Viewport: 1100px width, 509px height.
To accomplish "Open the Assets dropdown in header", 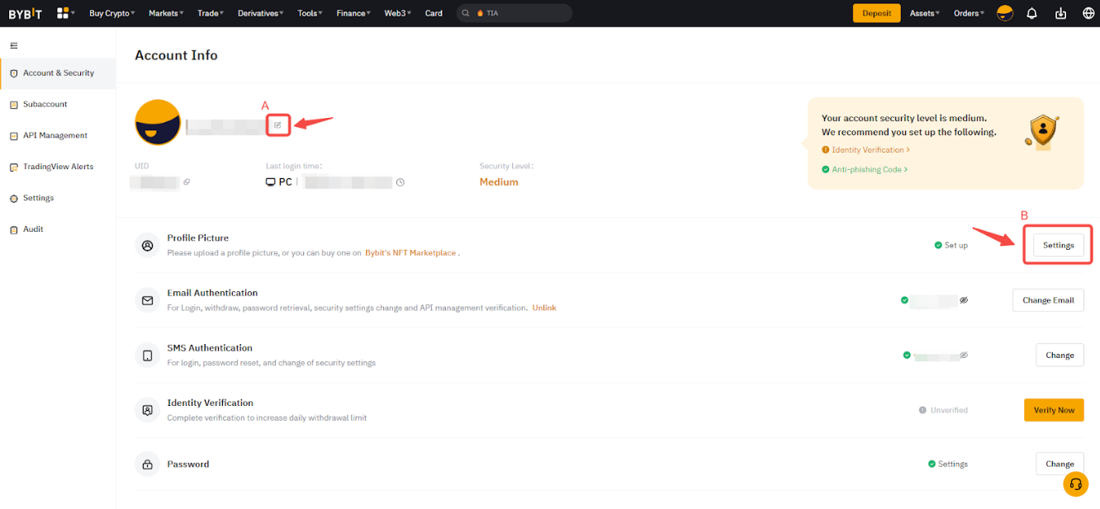I will pos(924,13).
